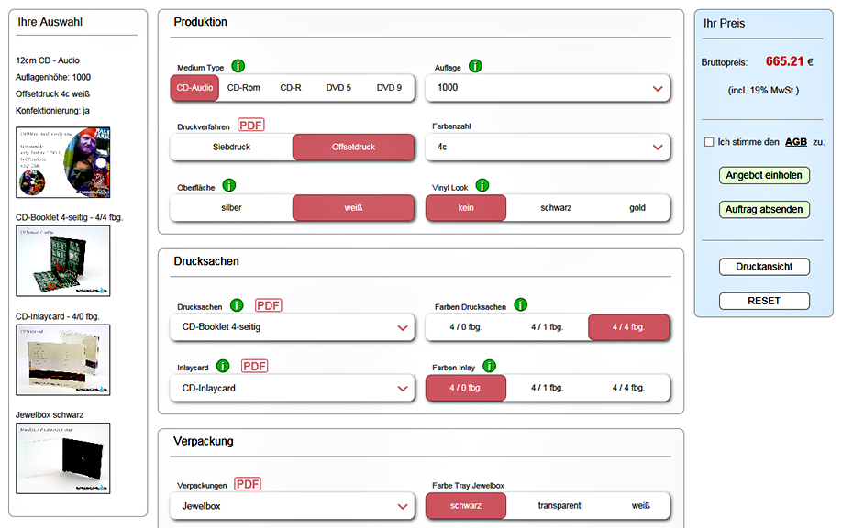Select Siebdruck printing method
This screenshot has width=842, height=528.
pyautogui.click(x=231, y=147)
